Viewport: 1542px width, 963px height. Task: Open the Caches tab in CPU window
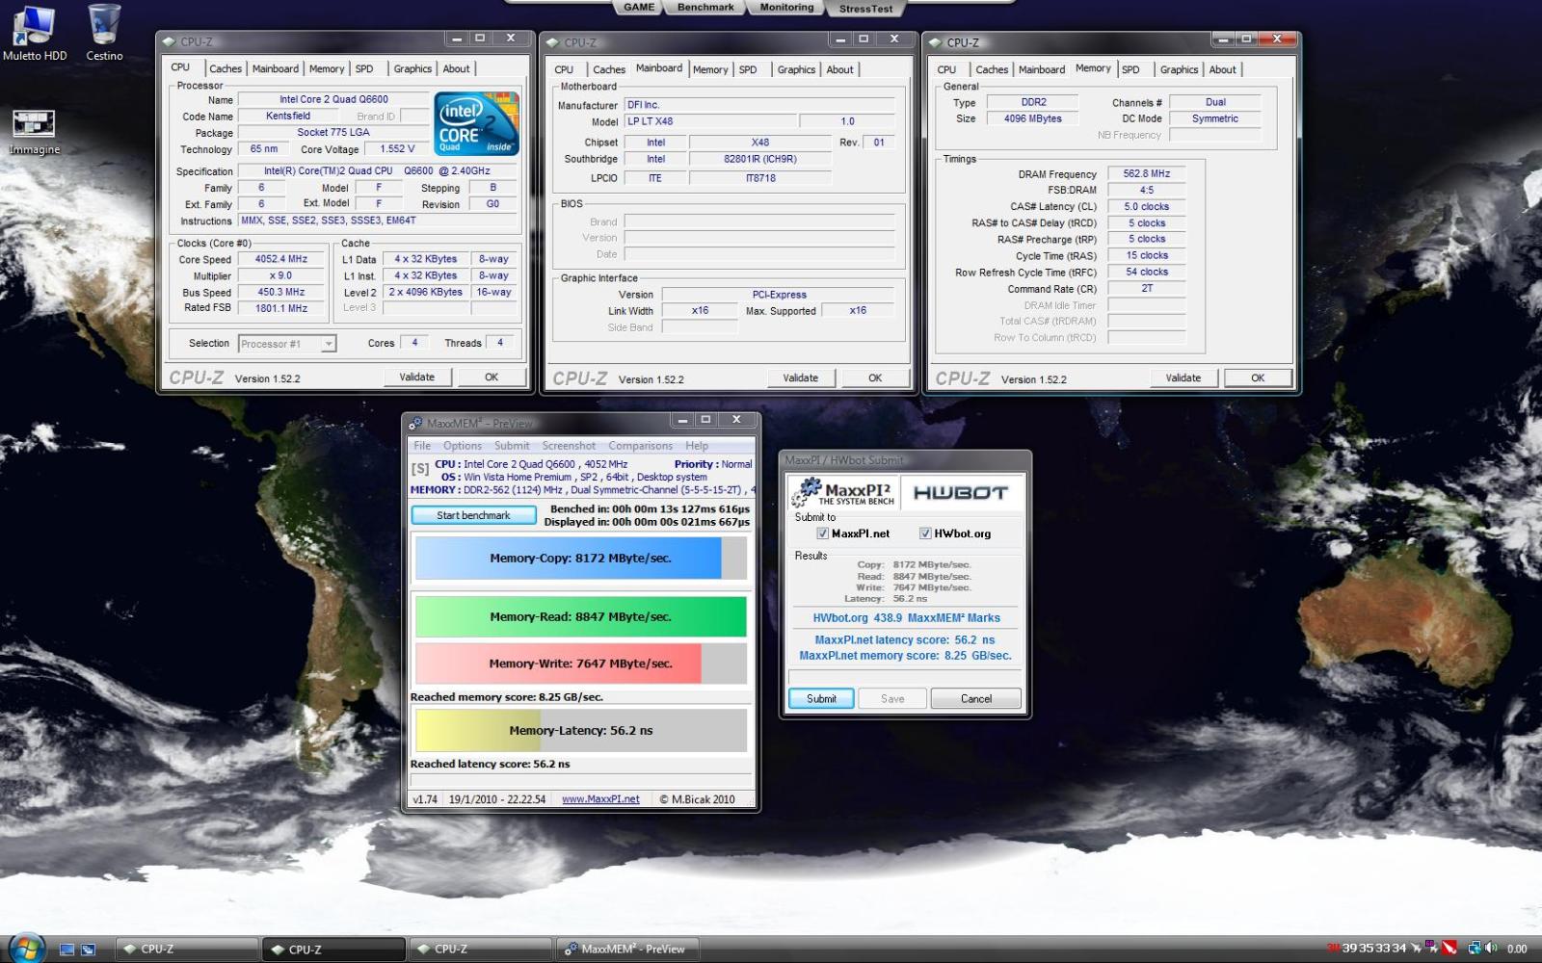[x=226, y=68]
